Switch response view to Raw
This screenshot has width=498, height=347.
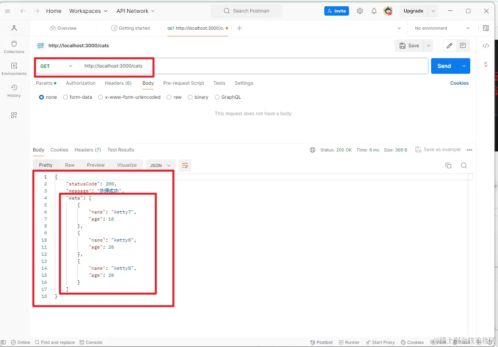click(x=70, y=165)
